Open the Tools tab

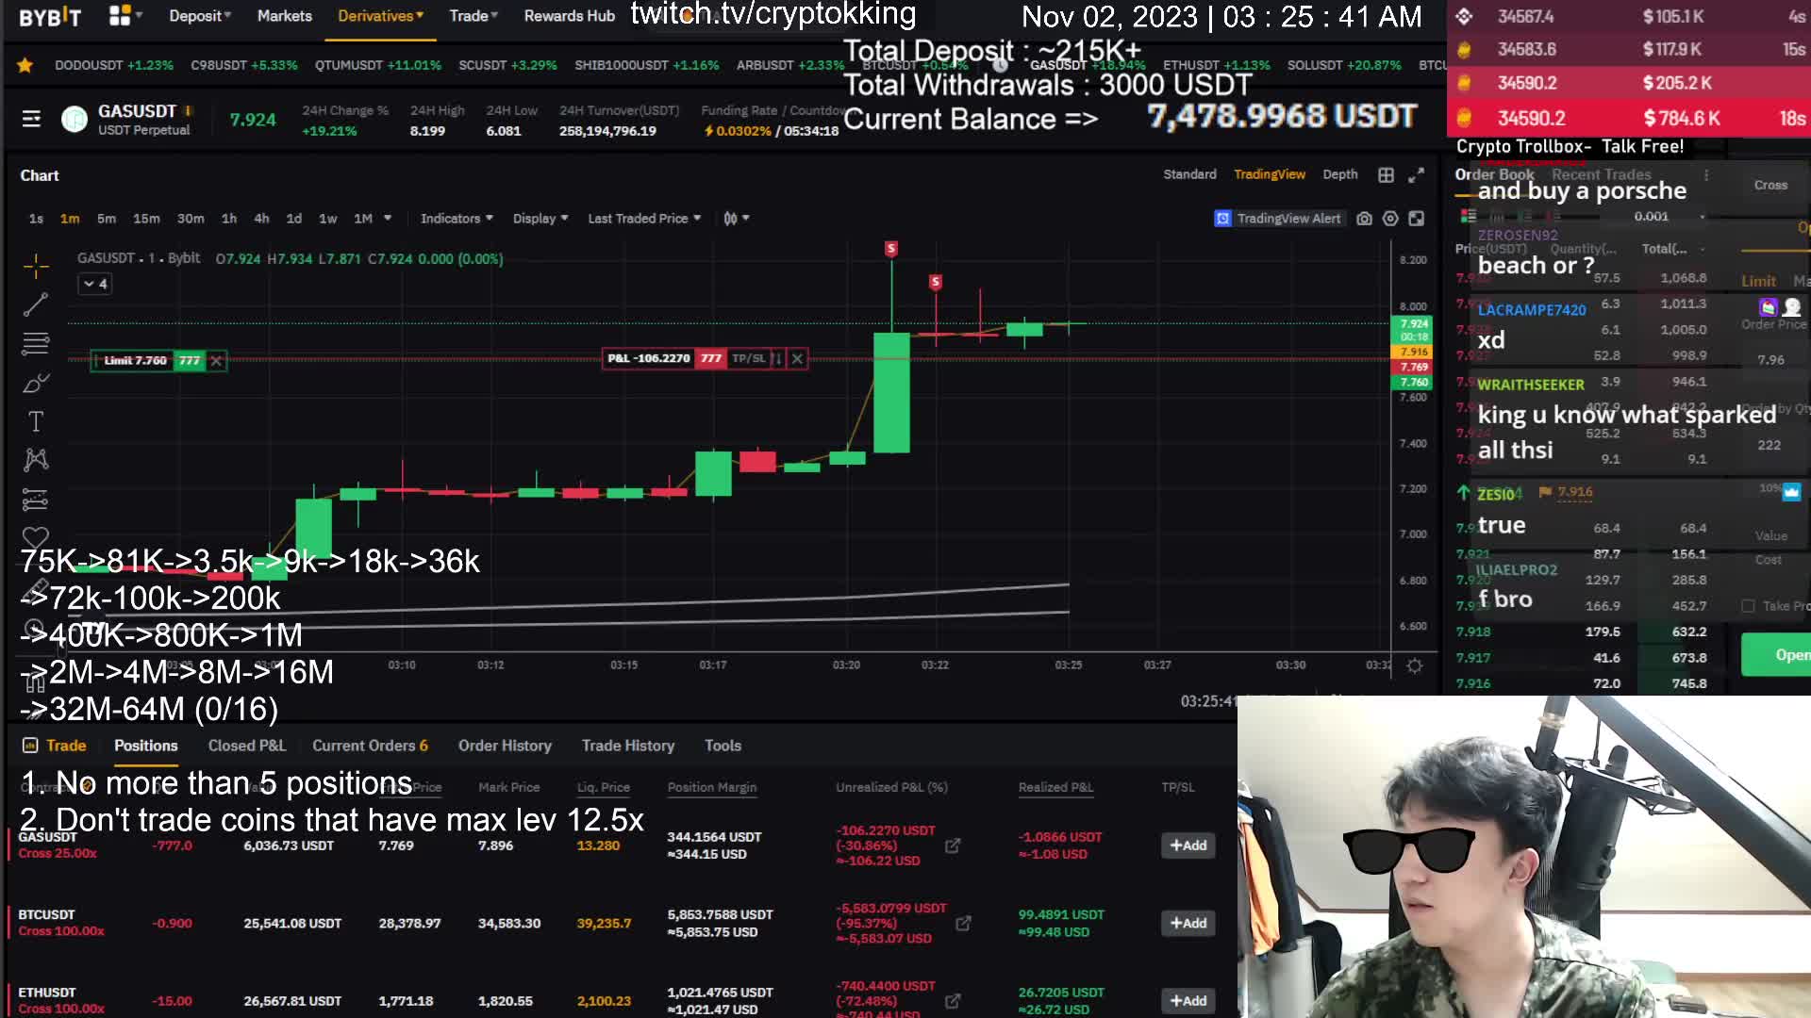point(723,746)
